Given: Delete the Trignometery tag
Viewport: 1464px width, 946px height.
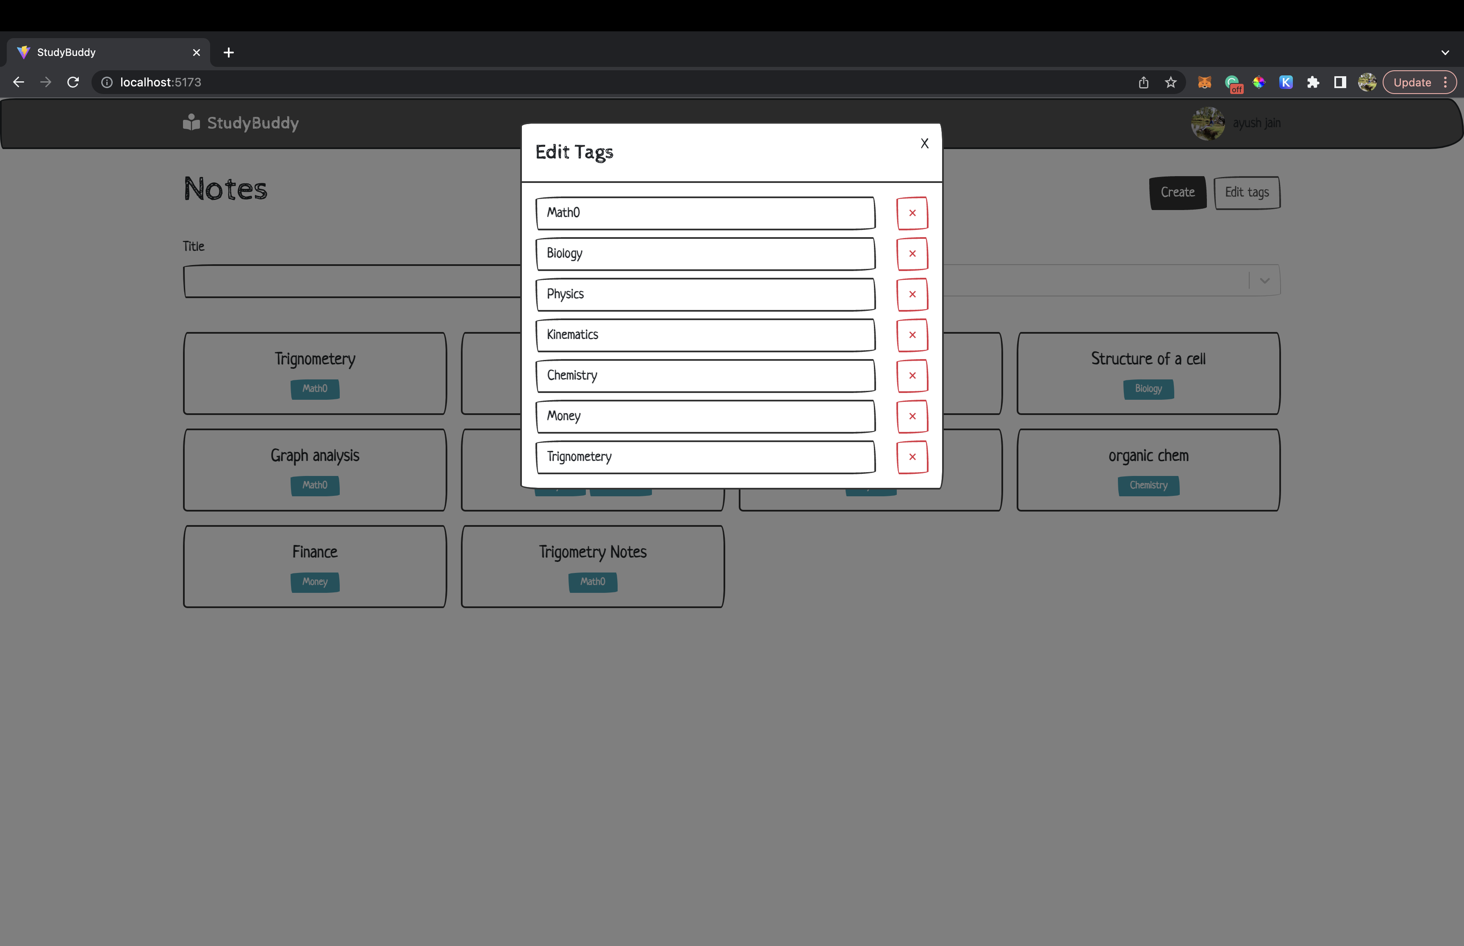Looking at the screenshot, I should [912, 457].
